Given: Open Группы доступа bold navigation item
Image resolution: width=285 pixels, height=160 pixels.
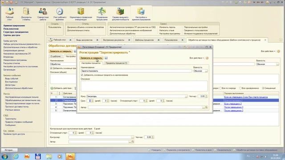Looking at the screenshot, I should click(x=12, y=35).
